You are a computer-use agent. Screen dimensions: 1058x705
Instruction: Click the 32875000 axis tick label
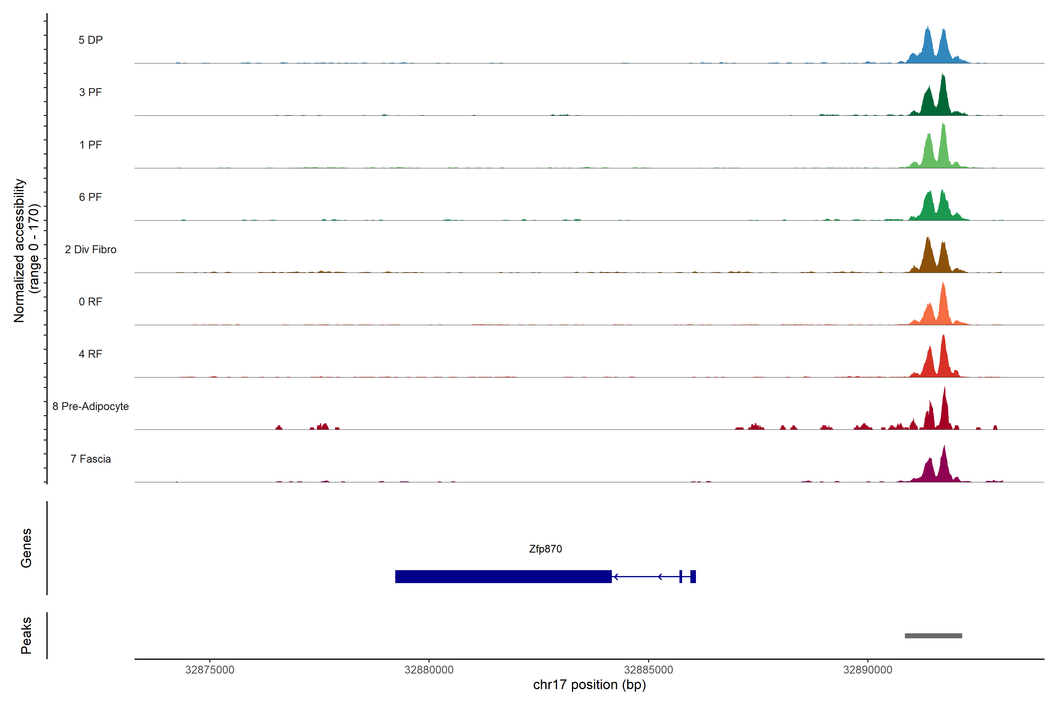210,670
